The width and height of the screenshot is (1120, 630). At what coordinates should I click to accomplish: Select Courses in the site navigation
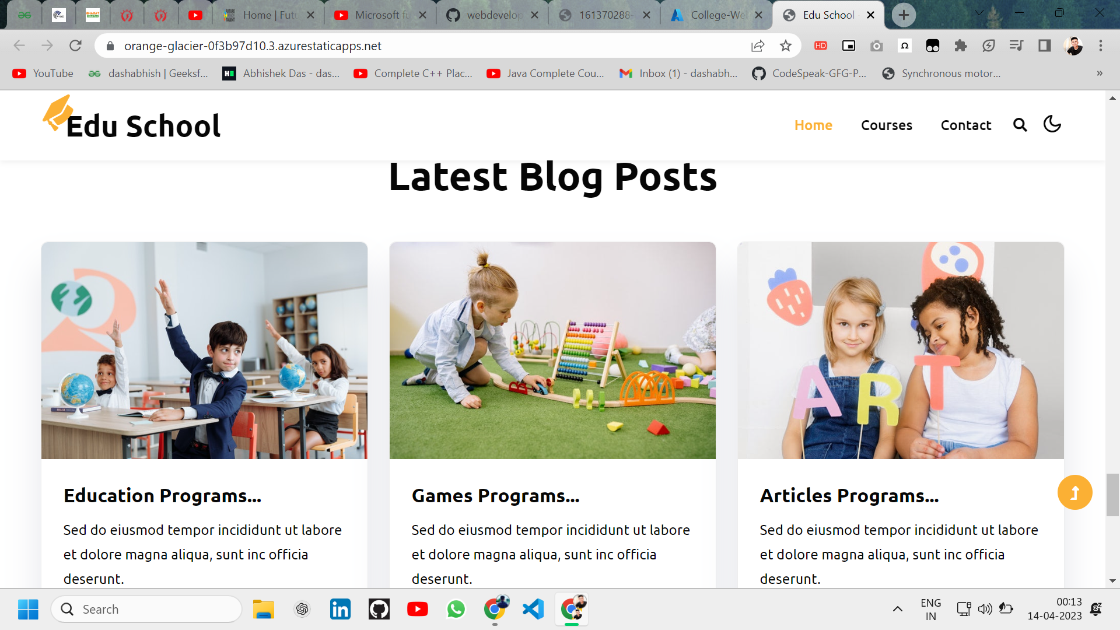886,125
